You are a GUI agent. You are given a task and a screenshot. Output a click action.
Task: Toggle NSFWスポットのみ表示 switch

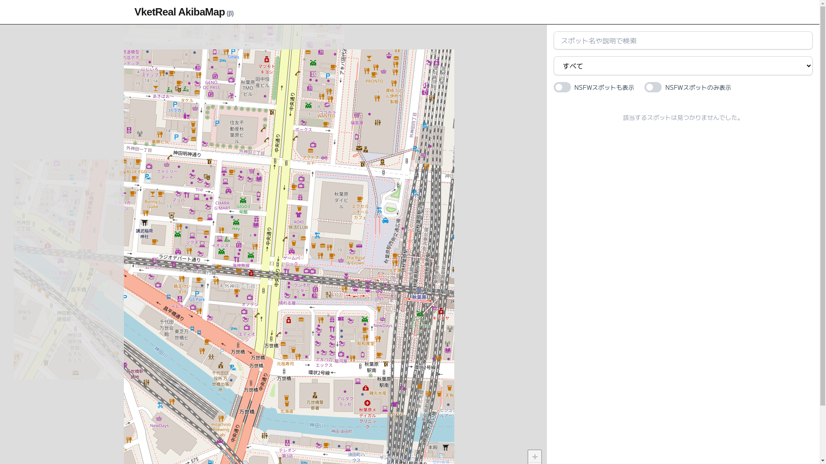[653, 87]
